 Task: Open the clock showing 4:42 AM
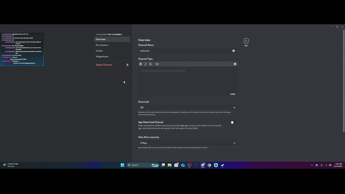tap(338, 165)
